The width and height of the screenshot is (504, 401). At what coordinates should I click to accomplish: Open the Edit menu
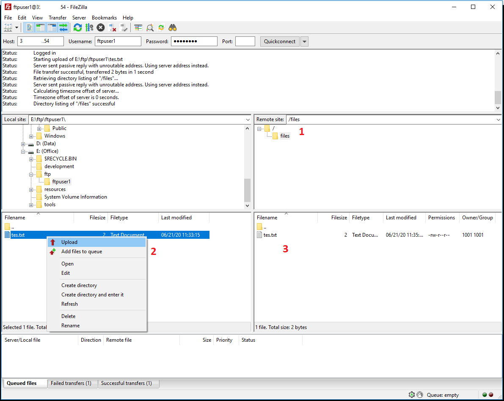[22, 18]
